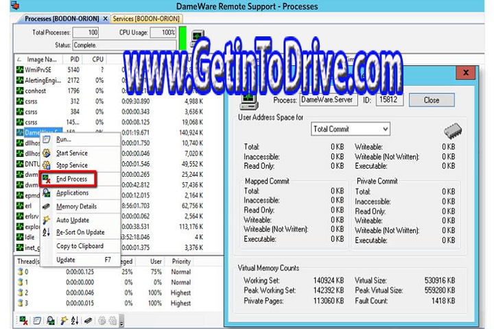Click the thread icon for thread 2
Viewport: 494px width, 329px height.
pyautogui.click(x=21, y=293)
